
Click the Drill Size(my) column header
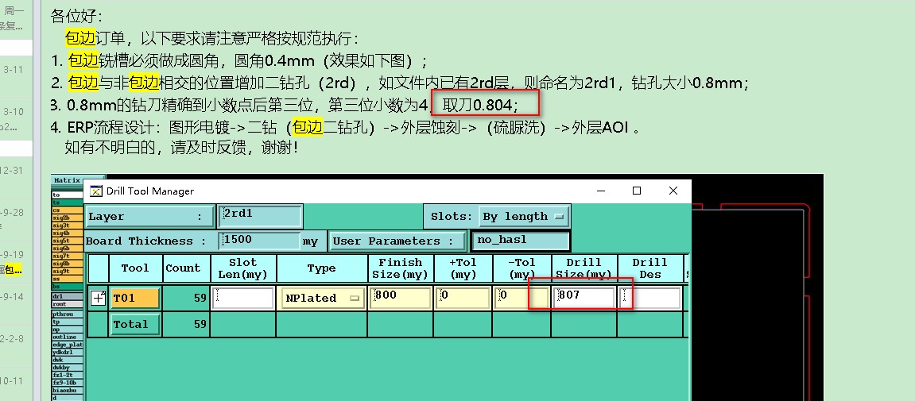pos(584,268)
